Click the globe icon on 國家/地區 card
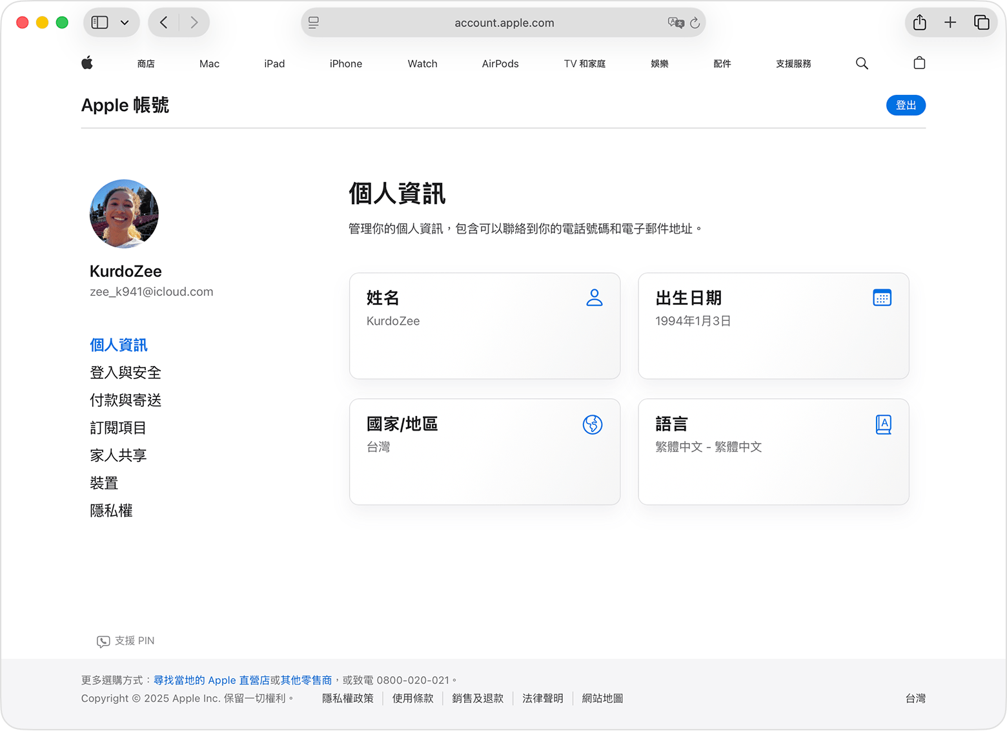Image resolution: width=1007 pixels, height=731 pixels. point(592,425)
